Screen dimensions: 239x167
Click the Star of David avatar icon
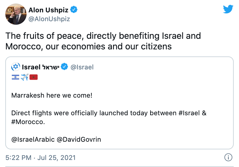click(x=16, y=67)
